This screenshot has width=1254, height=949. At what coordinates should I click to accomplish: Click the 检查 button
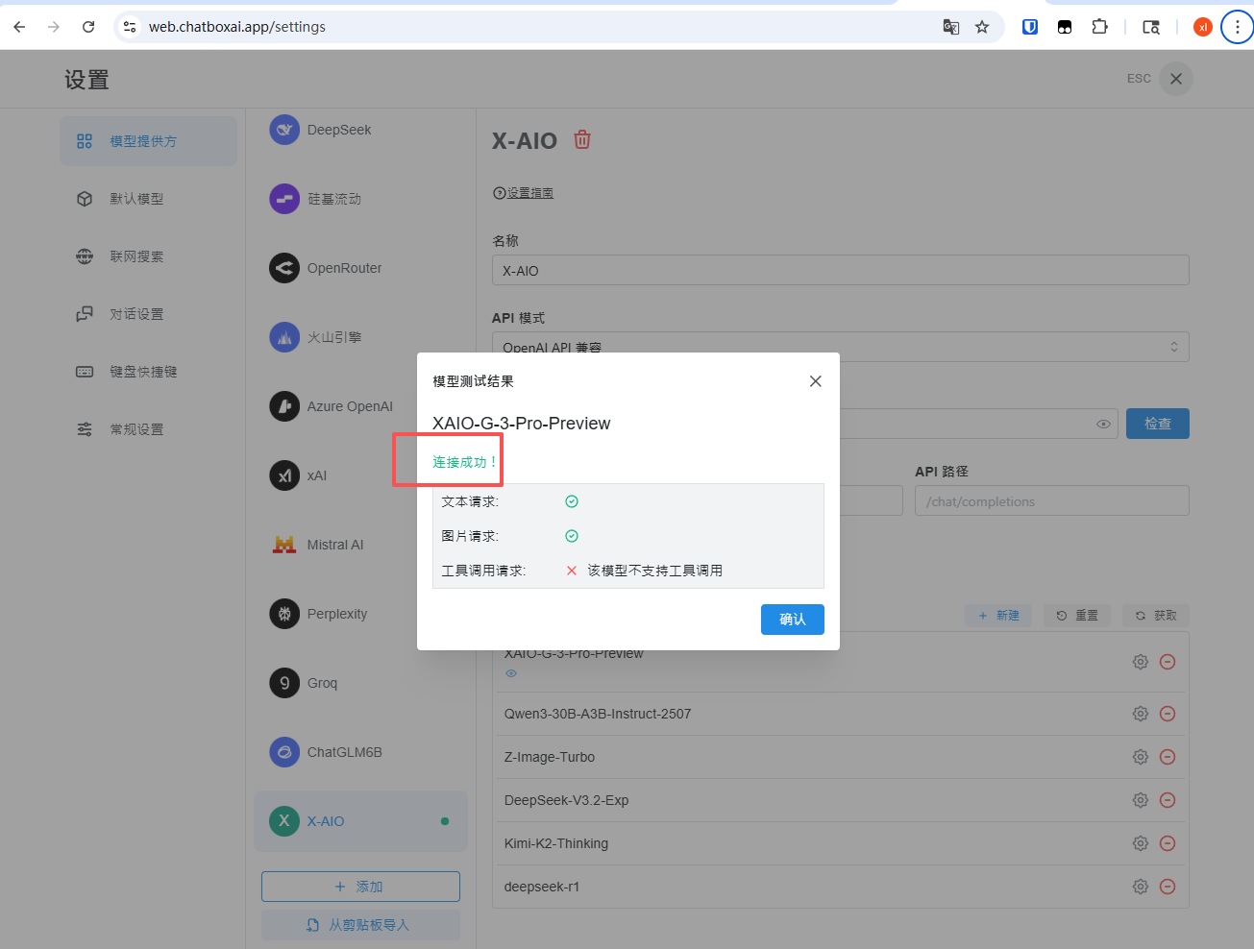tap(1158, 424)
